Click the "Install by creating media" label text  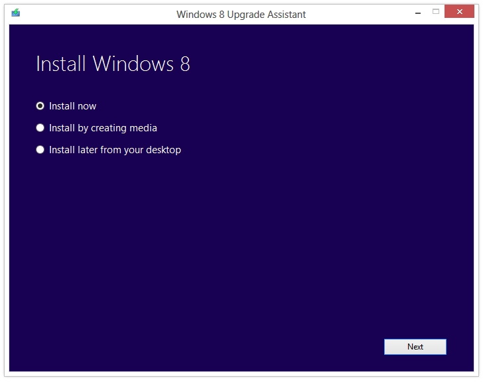point(103,128)
